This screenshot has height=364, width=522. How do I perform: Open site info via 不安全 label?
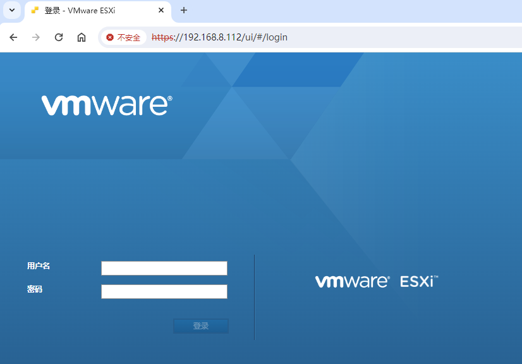click(128, 37)
